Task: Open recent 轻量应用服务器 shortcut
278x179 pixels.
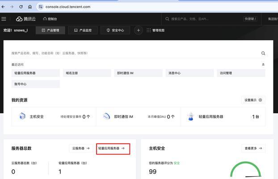Action: pos(36,73)
